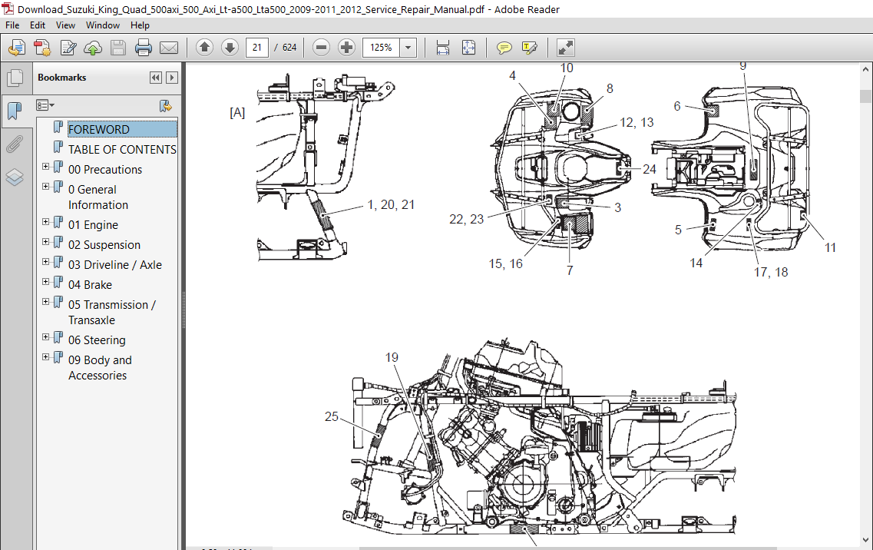Image resolution: width=873 pixels, height=550 pixels.
Task: Open the Help menu
Action: [x=140, y=25]
